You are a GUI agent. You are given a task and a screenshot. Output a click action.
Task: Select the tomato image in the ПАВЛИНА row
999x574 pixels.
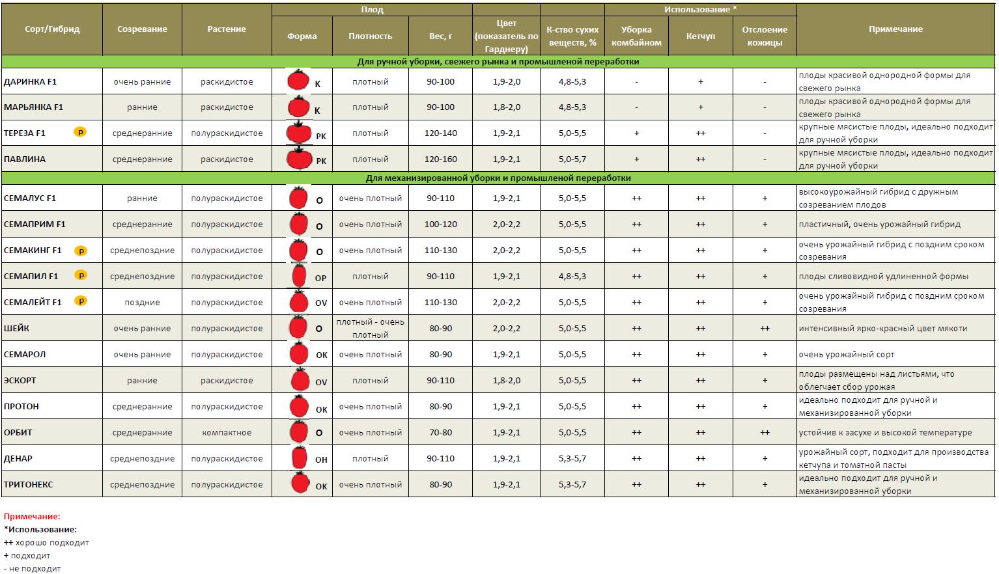(x=300, y=158)
